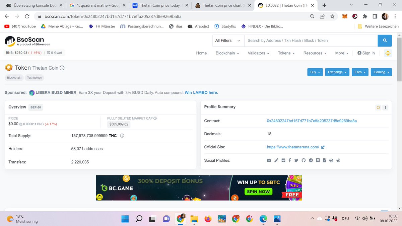Open the CoinMarketCap social profile icon
This screenshot has height=226, width=402.
[x=331, y=160]
